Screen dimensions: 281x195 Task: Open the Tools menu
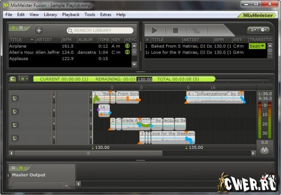90,15
